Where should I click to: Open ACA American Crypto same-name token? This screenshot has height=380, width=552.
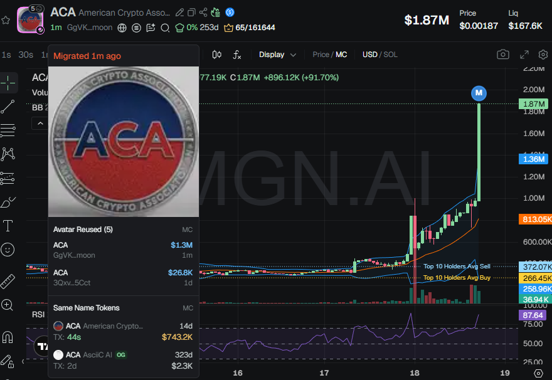(123, 332)
